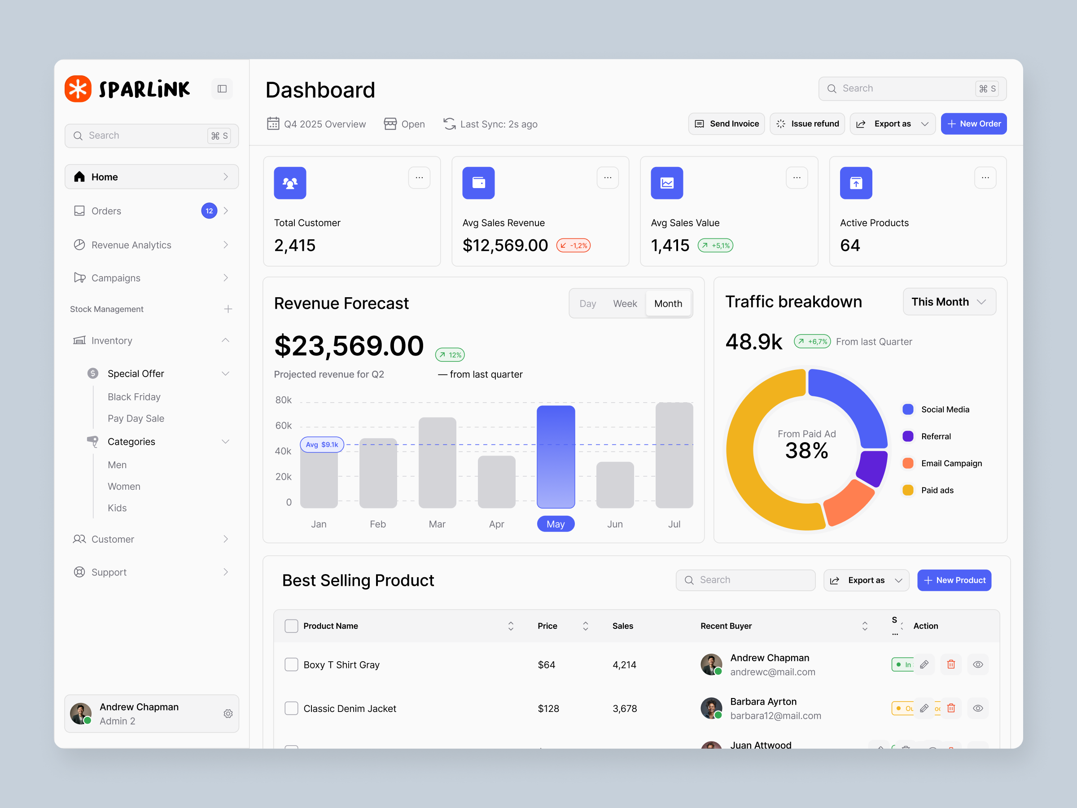The width and height of the screenshot is (1077, 808).
Task: Open the Export as dropdown near New Order
Action: [893, 124]
